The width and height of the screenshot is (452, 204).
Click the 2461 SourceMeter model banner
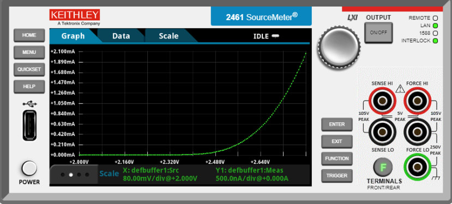261,16
